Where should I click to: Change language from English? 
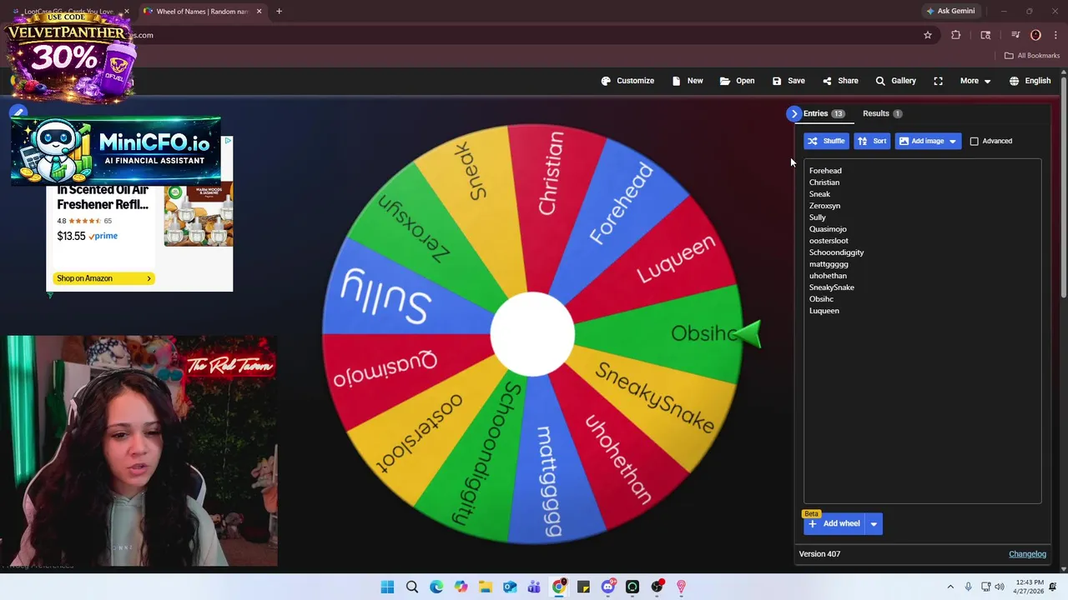1030,81
